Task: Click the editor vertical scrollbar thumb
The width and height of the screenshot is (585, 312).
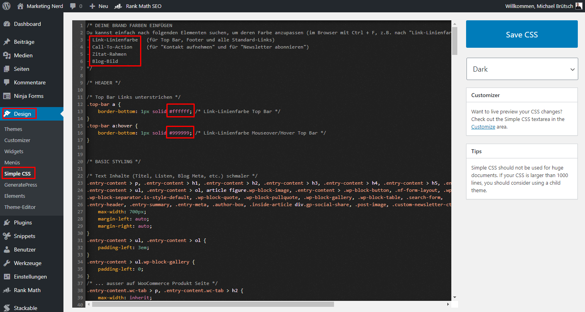Action: point(455,41)
